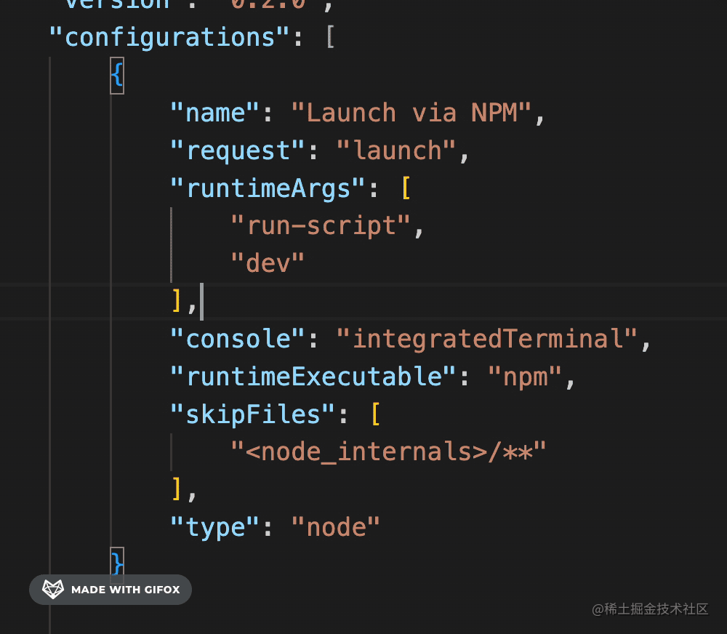Click the "integratedTerminal" string value
The width and height of the screenshot is (727, 634).
click(486, 339)
